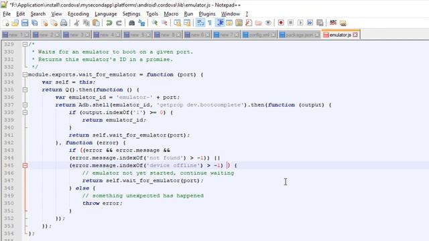The image size is (429, 241).
Task: Create a new document with the New icon
Action: (6, 23)
